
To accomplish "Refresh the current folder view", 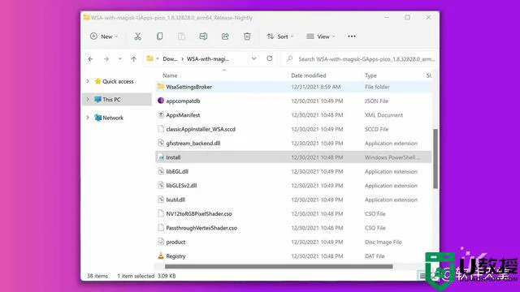I will (x=269, y=58).
